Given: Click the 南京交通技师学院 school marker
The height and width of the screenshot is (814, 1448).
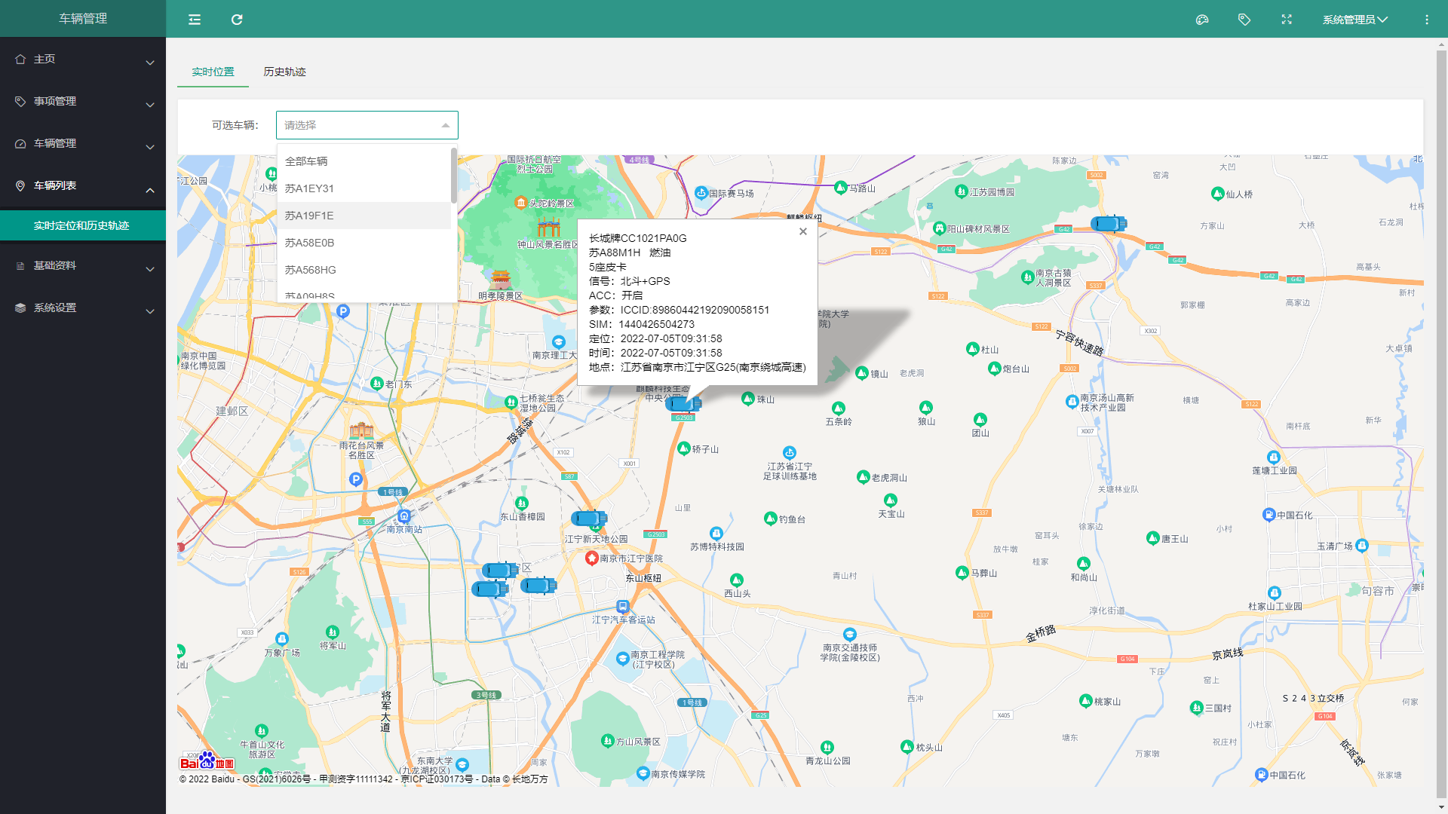Looking at the screenshot, I should tap(850, 635).
